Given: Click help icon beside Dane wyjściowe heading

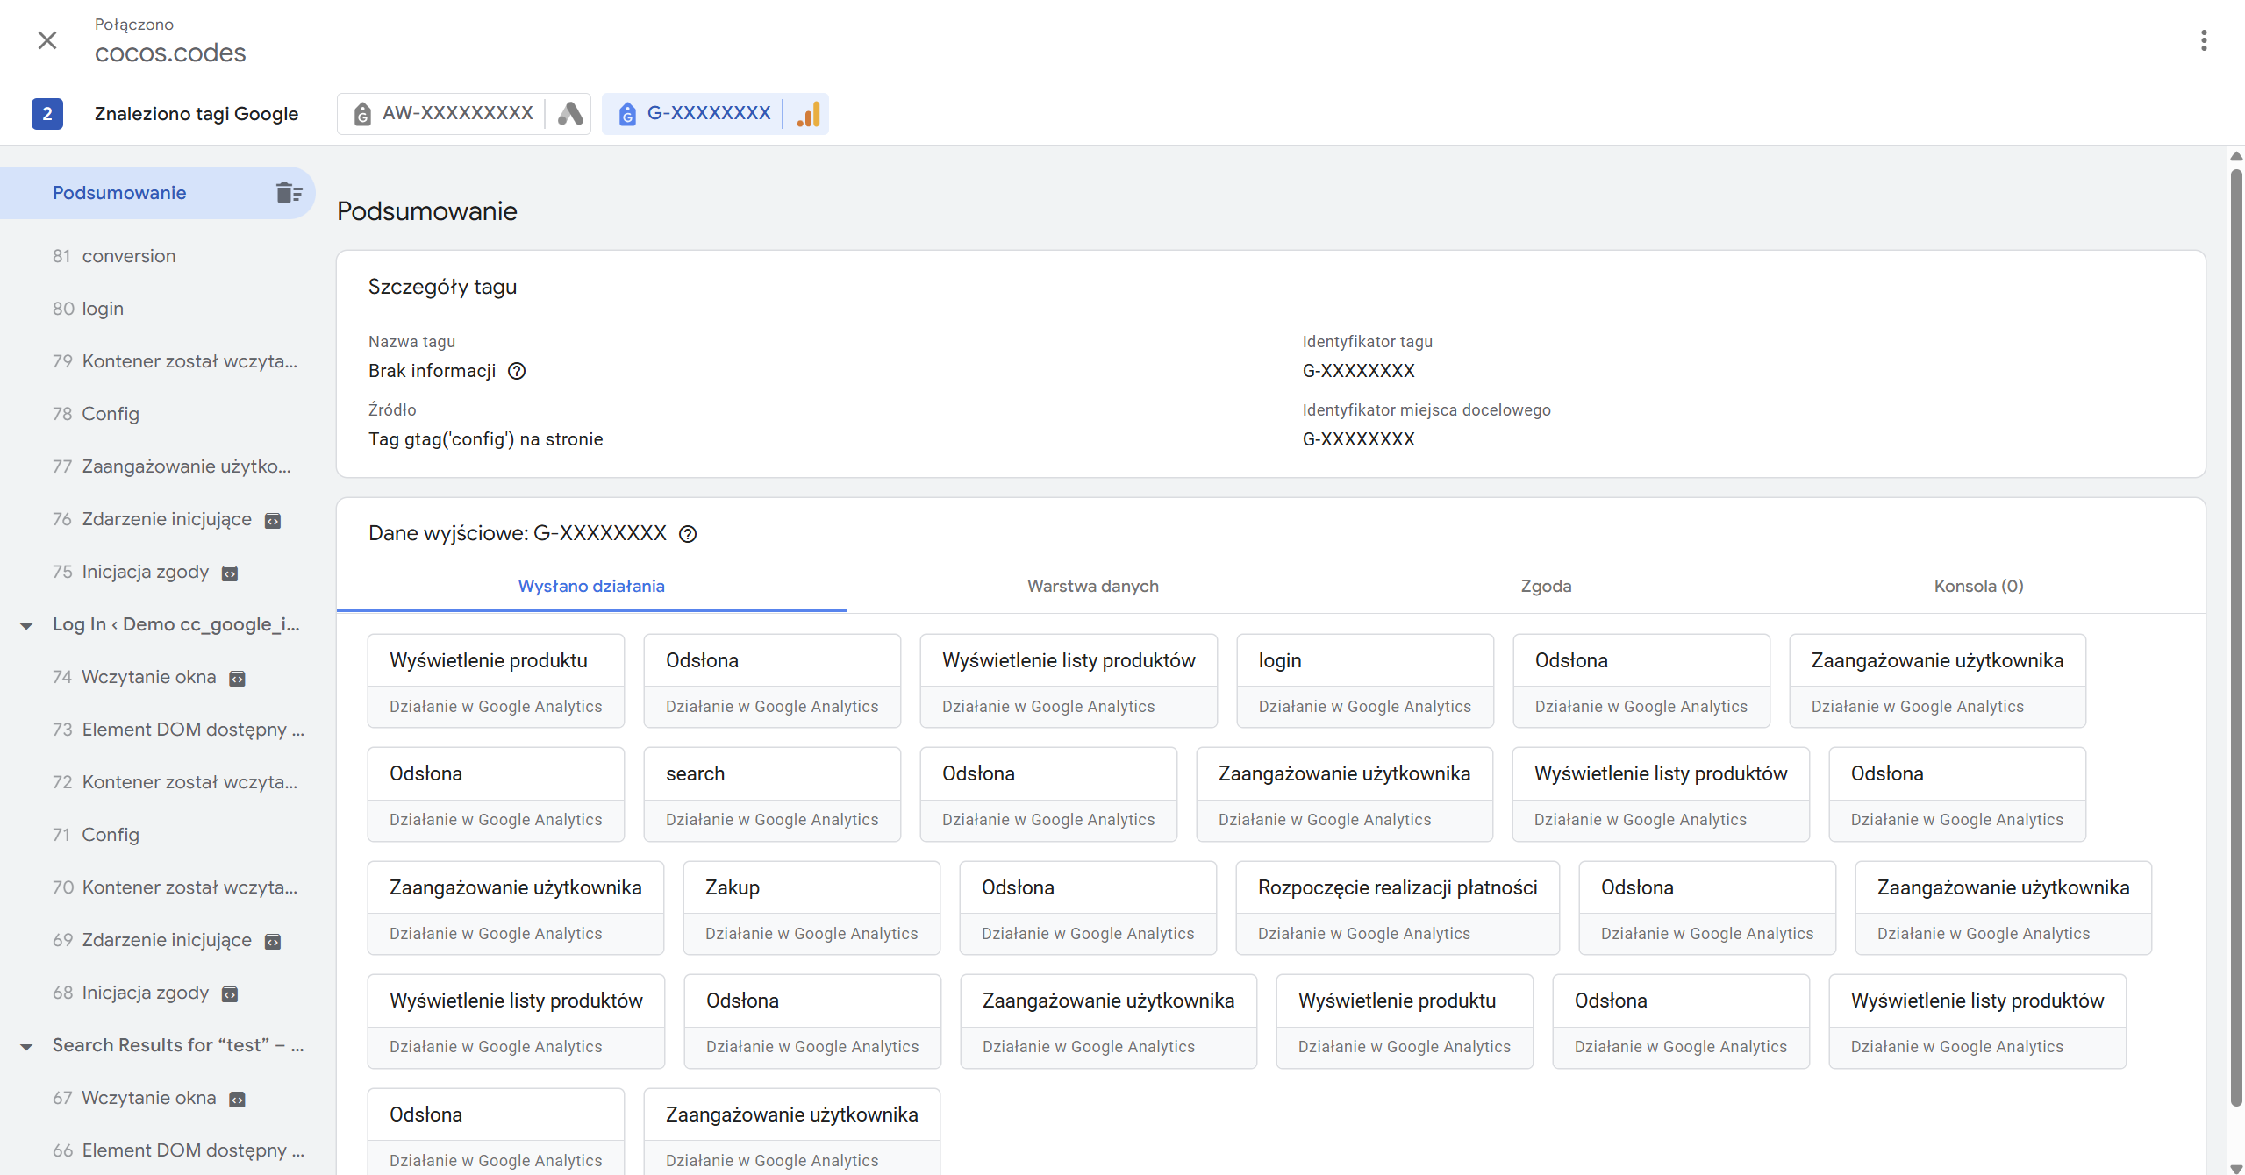Looking at the screenshot, I should coord(688,534).
